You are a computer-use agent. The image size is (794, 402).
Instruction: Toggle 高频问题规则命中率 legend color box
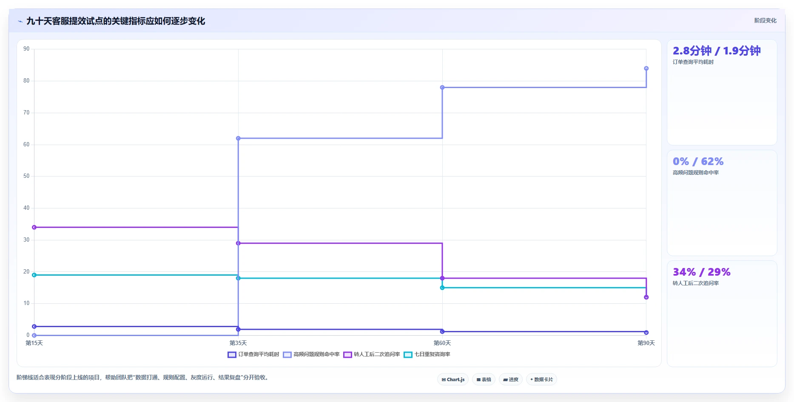coord(287,355)
